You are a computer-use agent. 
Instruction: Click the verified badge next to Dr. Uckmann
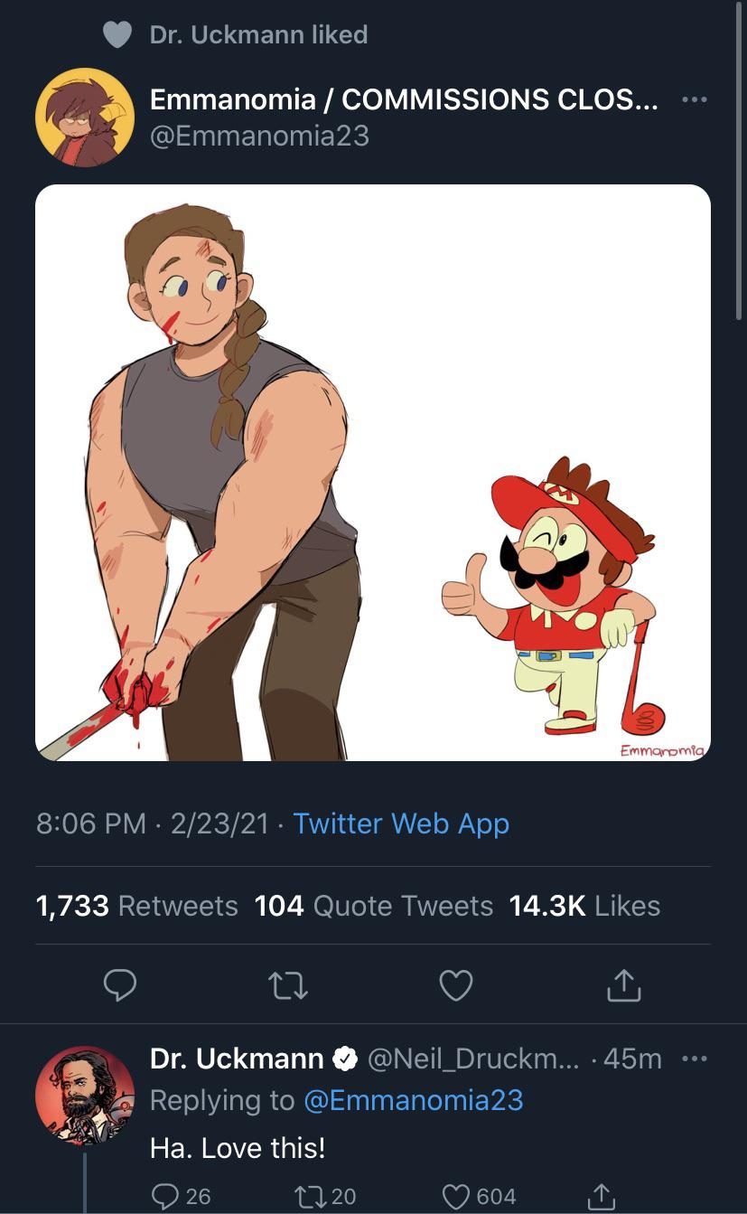[345, 1059]
